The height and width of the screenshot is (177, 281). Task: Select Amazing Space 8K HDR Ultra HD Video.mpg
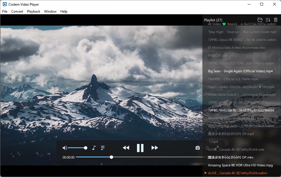[240, 165]
